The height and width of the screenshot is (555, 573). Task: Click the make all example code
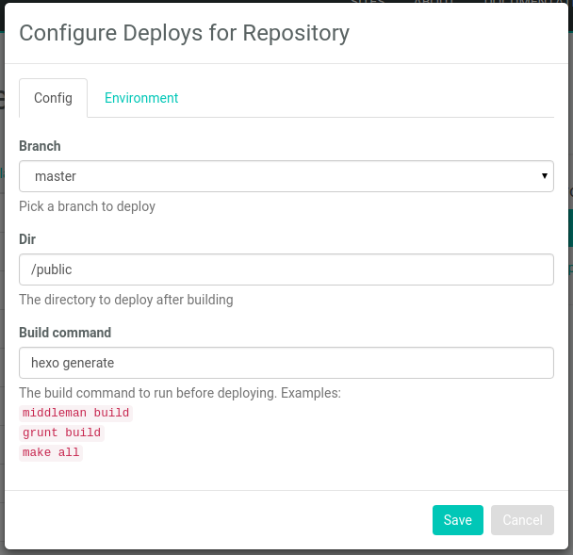[51, 452]
